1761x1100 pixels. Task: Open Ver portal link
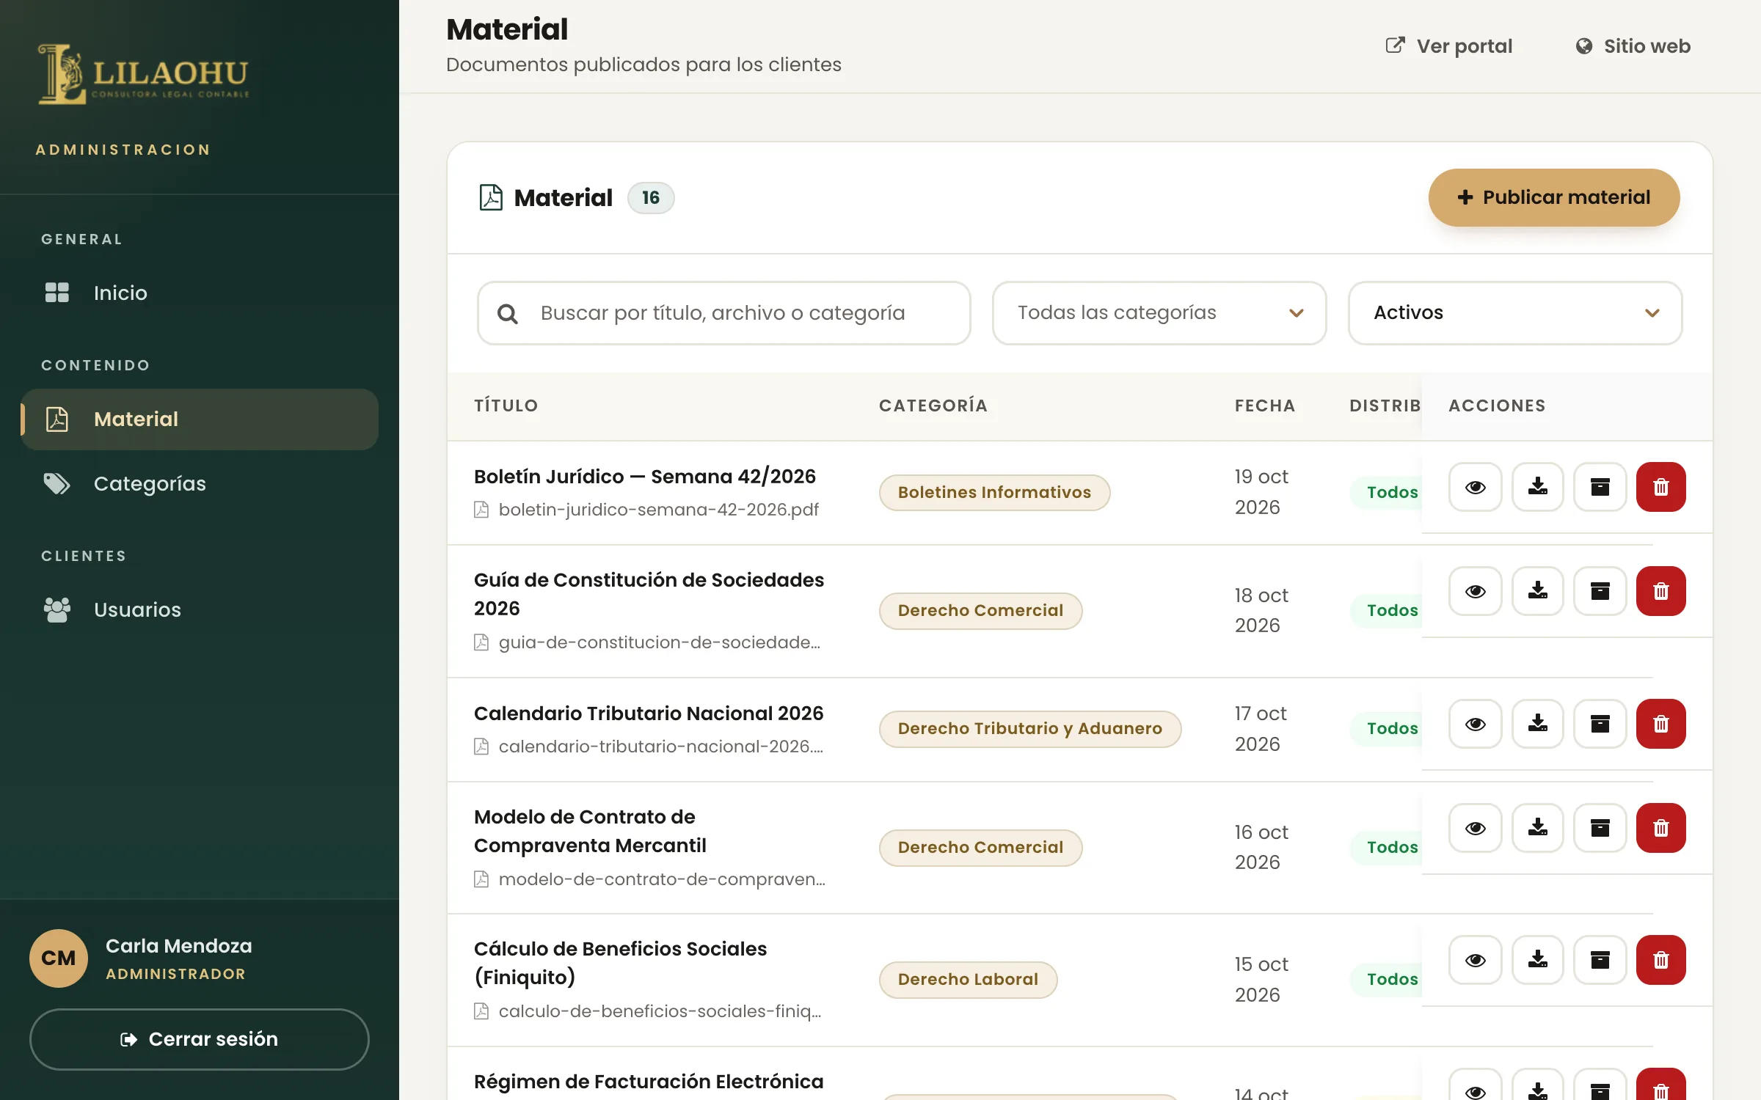[x=1449, y=46]
